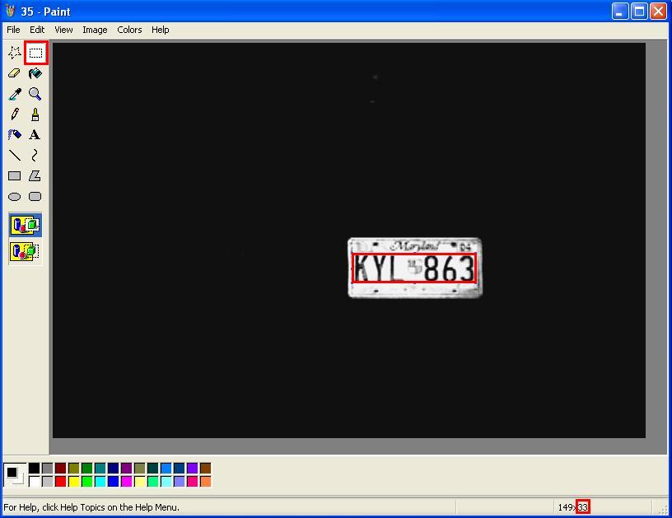Image resolution: width=672 pixels, height=518 pixels.
Task: Activate the Fill With Color bucket
Action: 35,73
